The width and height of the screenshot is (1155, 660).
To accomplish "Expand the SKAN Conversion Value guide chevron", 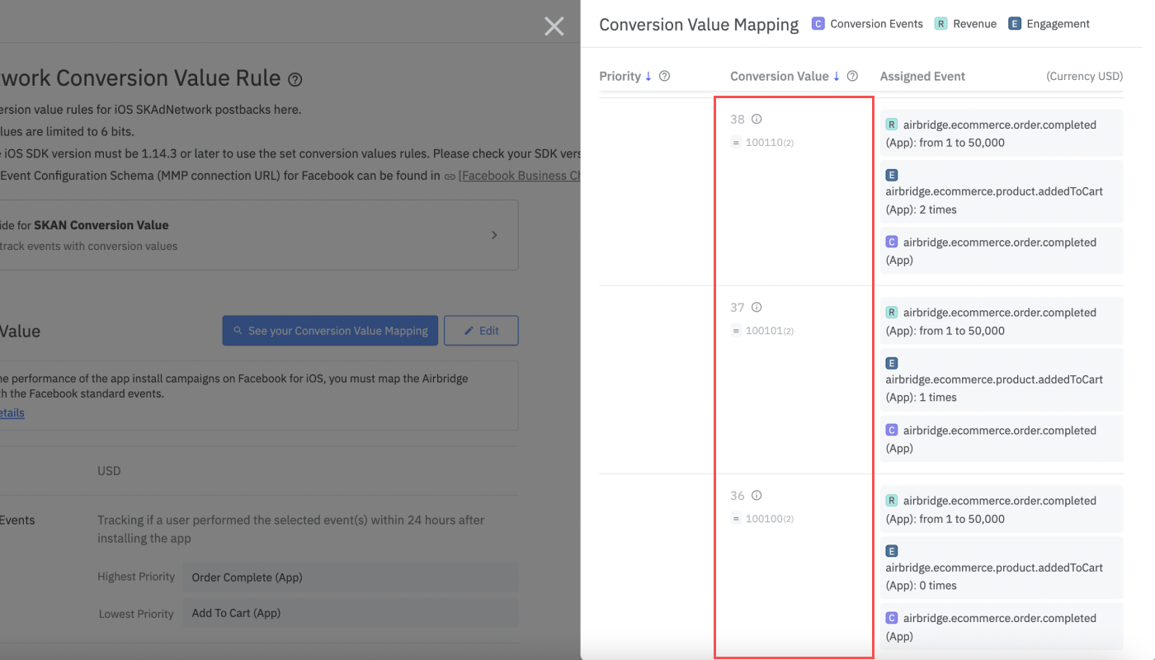I will click(494, 235).
